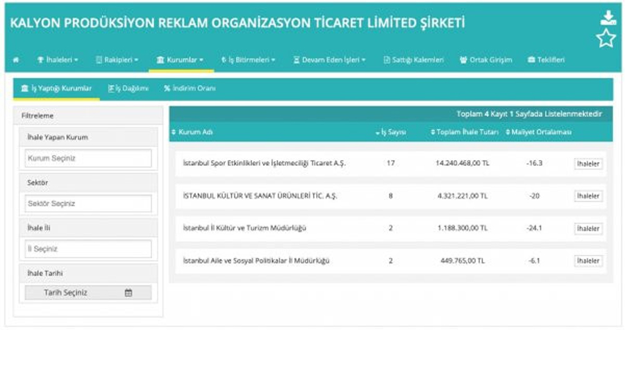
Task: Switch to the İş Dağılımı tab
Action: [x=128, y=89]
